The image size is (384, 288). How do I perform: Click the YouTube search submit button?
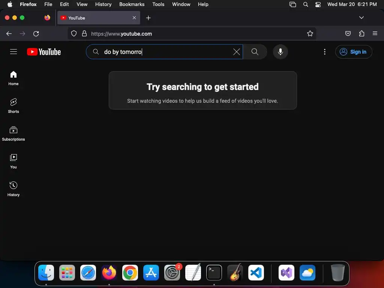(255, 52)
